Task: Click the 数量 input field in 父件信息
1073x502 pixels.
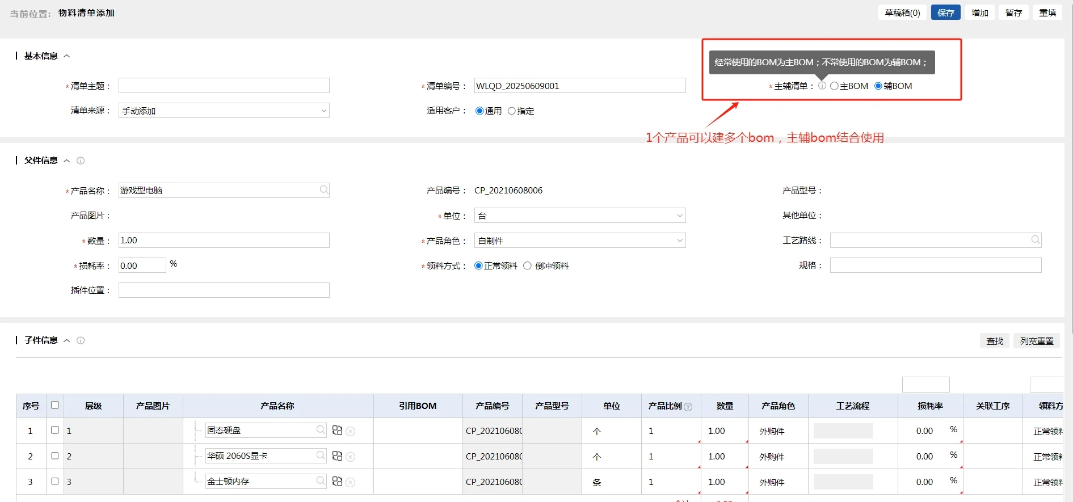Action: pyautogui.click(x=224, y=241)
